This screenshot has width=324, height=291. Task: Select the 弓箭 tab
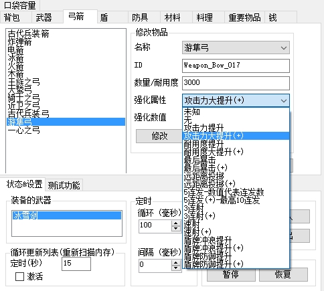click(80, 16)
